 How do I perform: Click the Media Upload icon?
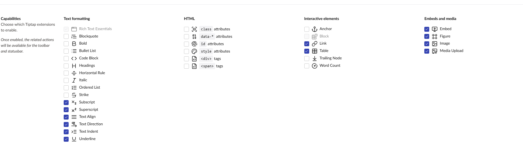coord(434,51)
